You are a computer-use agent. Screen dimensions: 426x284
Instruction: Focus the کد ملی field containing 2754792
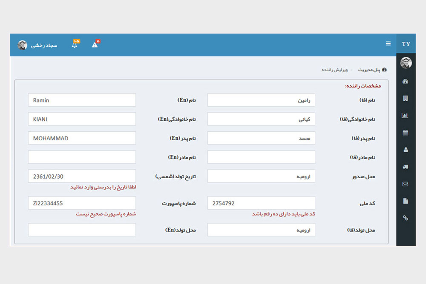coord(261,203)
